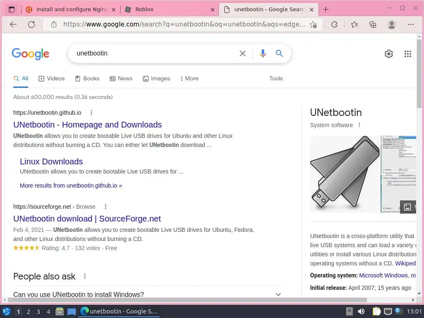The height and width of the screenshot is (318, 424).
Task: Select the News search filter
Action: (x=121, y=78)
